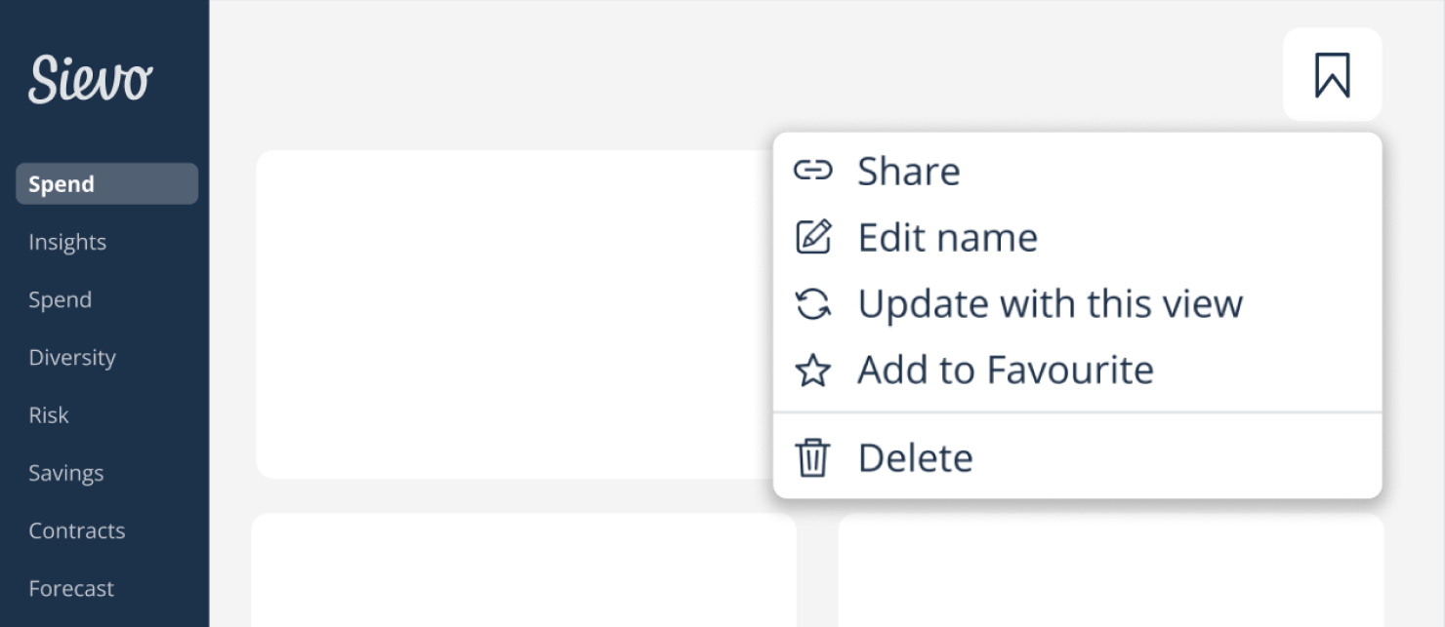This screenshot has height=627, width=1445.
Task: Click the star icon beside Add to Favourite
Action: click(812, 371)
